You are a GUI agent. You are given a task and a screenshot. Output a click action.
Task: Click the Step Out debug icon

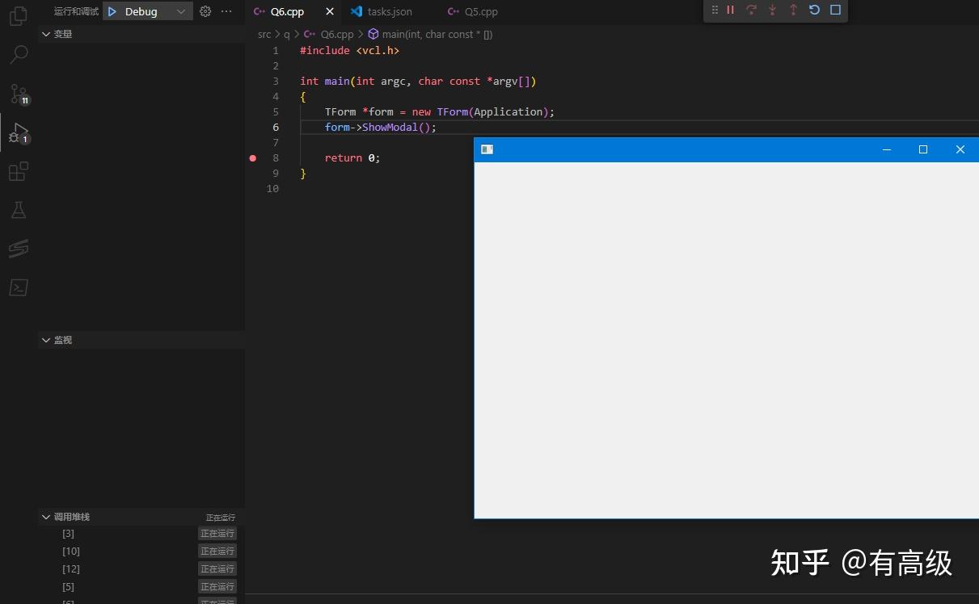click(x=793, y=10)
